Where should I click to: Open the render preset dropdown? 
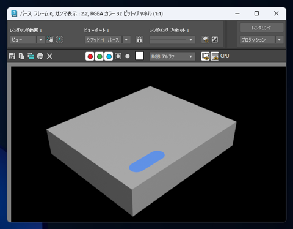point(172,40)
